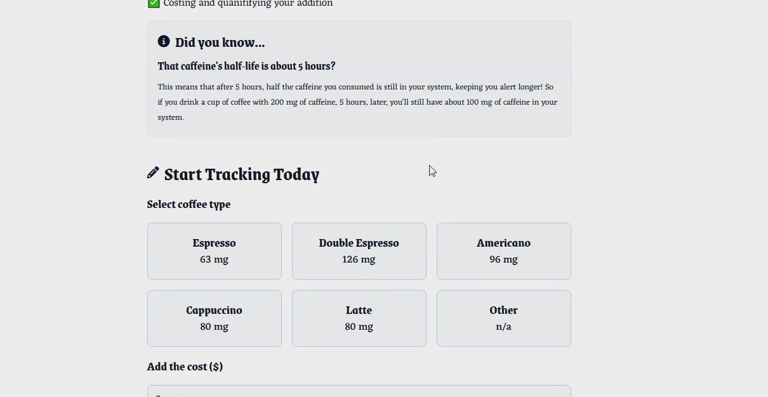Image resolution: width=768 pixels, height=397 pixels.
Task: Focus the cost input field
Action: click(359, 391)
